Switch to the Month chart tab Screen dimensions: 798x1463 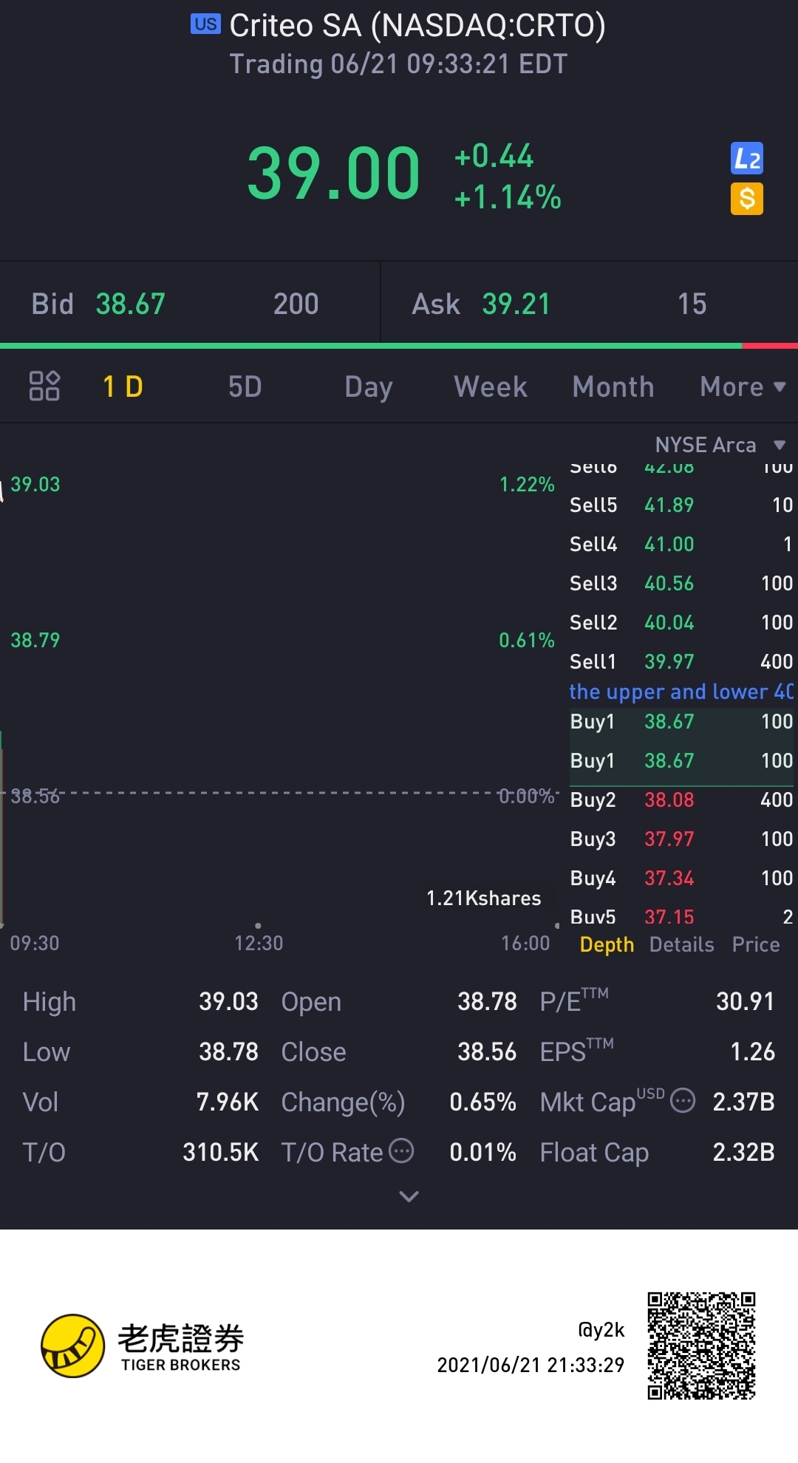pyautogui.click(x=613, y=386)
